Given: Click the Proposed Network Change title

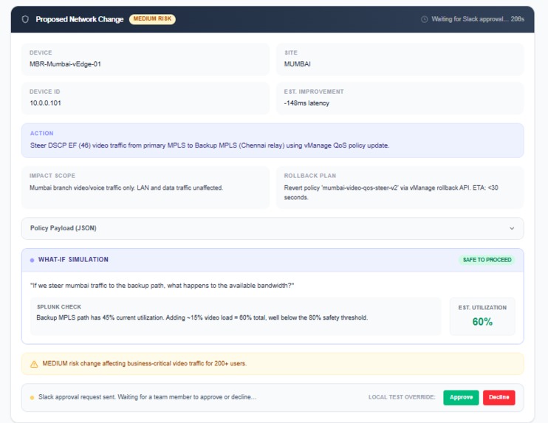Looking at the screenshot, I should tap(80, 19).
